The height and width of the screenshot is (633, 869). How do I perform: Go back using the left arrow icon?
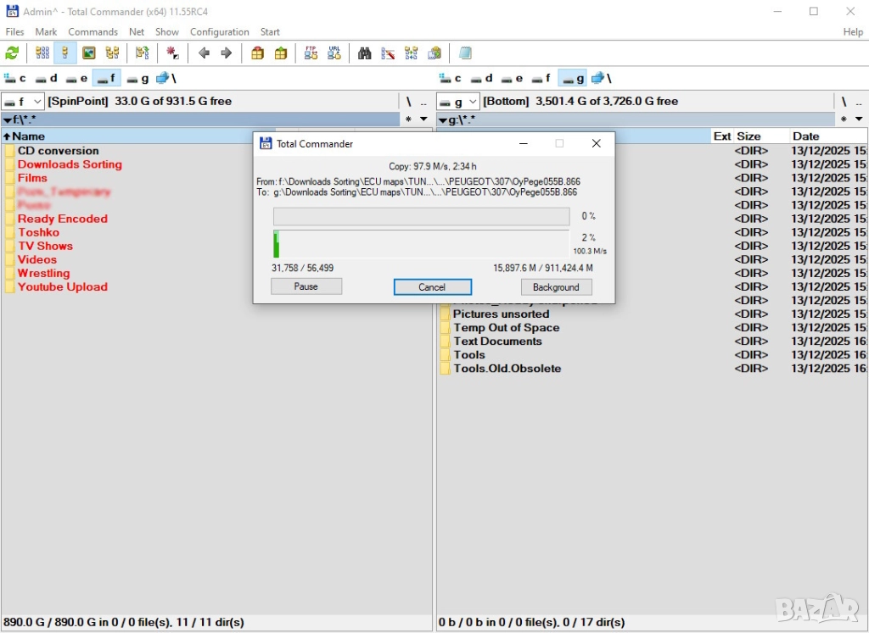[204, 53]
